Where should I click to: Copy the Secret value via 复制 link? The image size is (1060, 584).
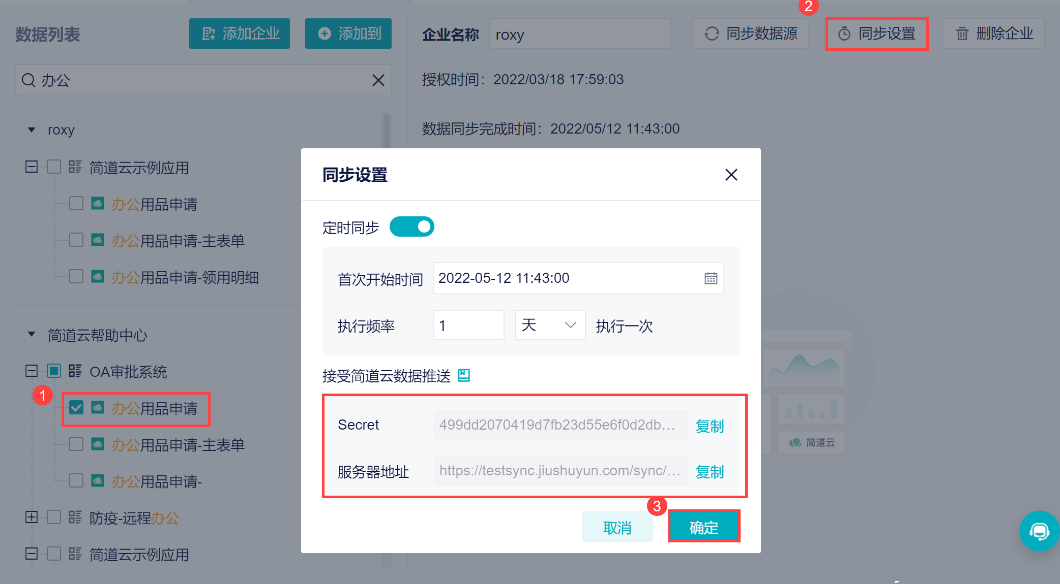pos(710,426)
